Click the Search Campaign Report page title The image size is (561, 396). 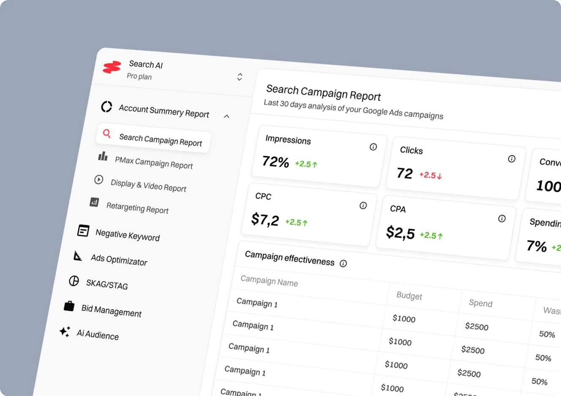pyautogui.click(x=324, y=93)
